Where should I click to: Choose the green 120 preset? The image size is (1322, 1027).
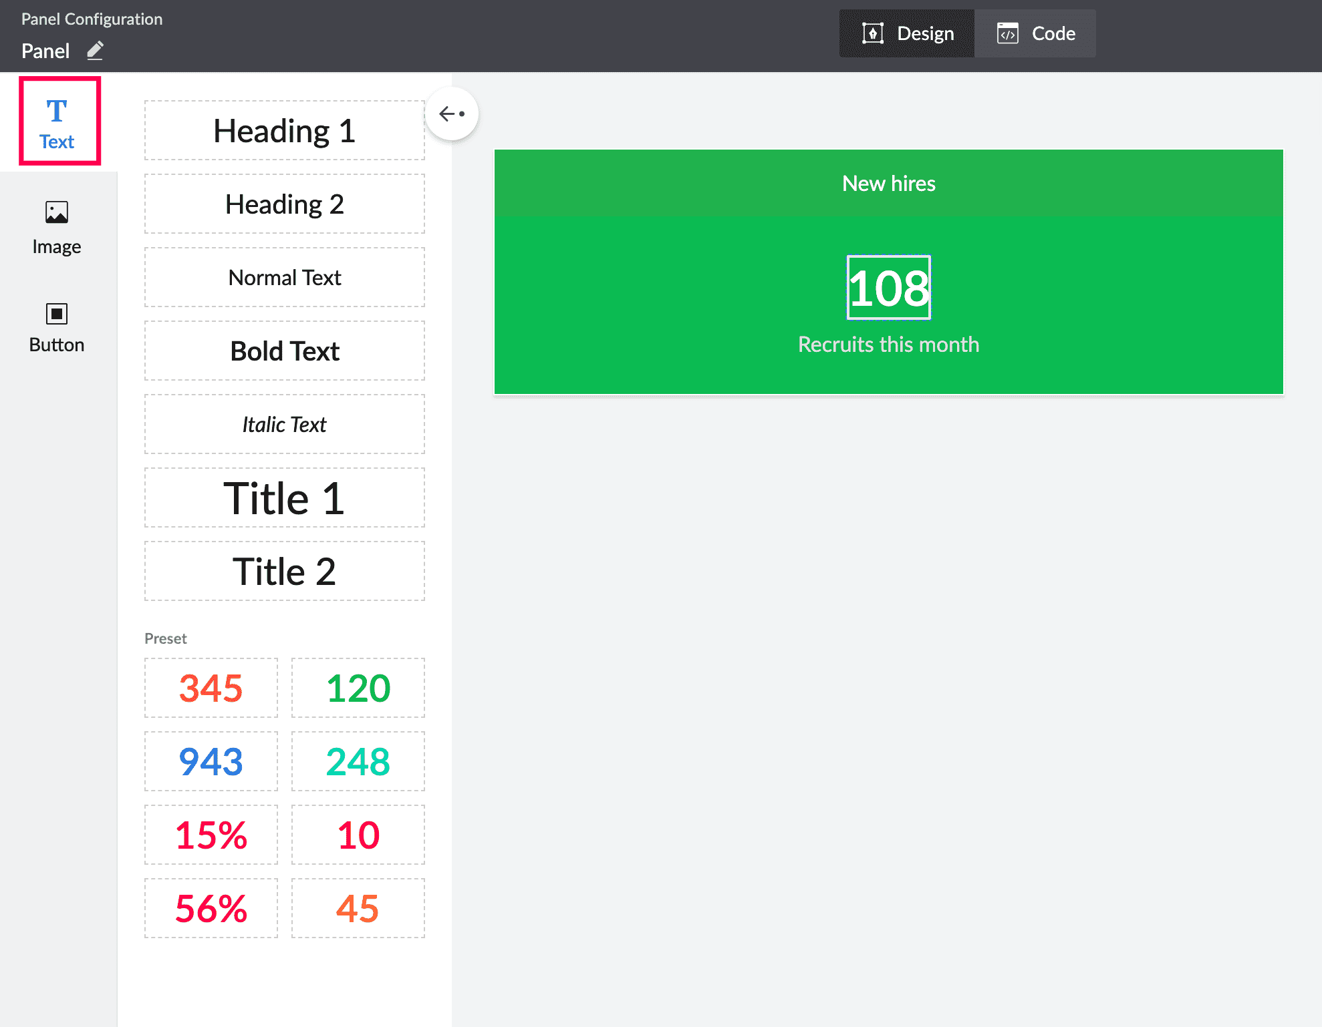358,688
